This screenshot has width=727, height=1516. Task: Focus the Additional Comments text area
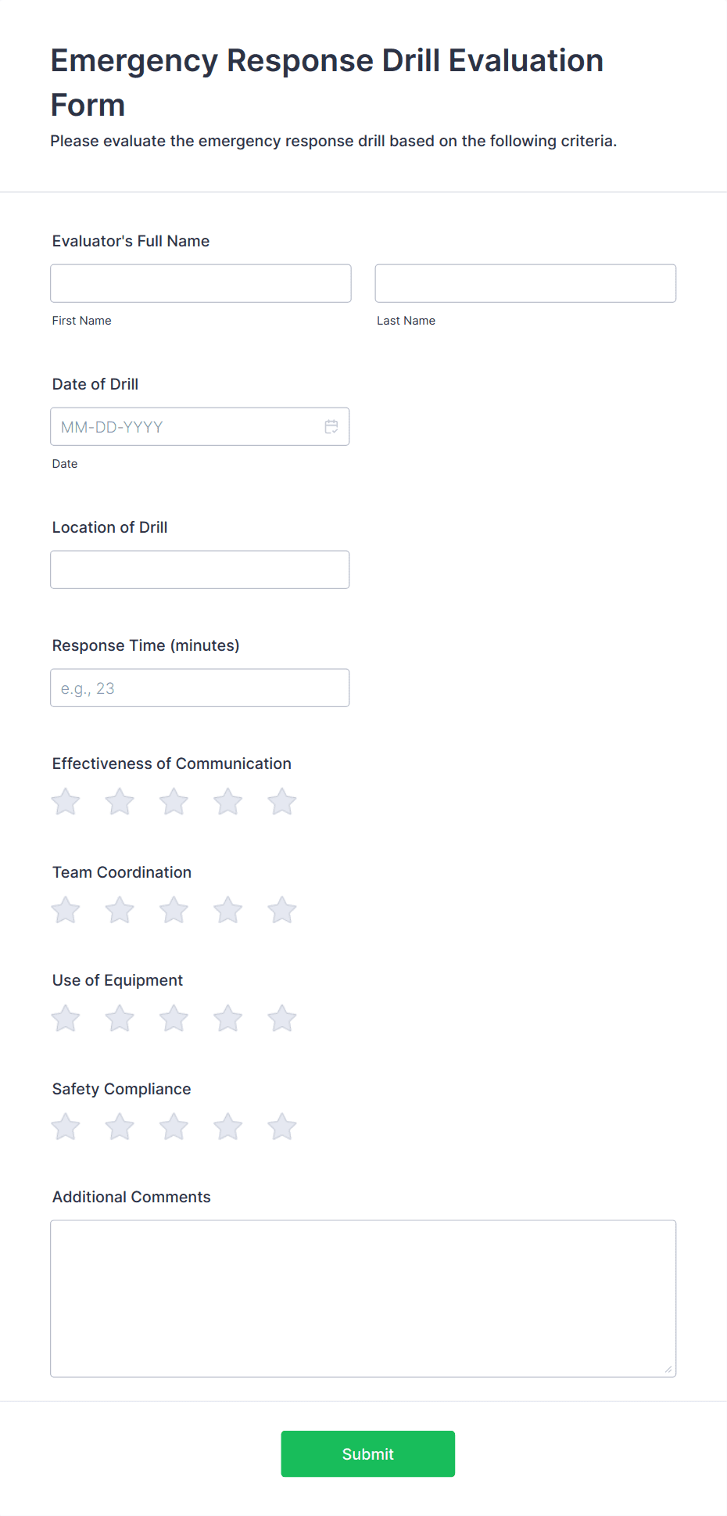pos(363,1299)
